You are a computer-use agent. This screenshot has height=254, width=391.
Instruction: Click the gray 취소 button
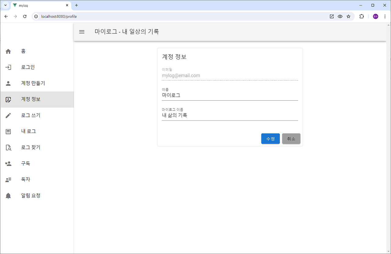[x=291, y=139]
